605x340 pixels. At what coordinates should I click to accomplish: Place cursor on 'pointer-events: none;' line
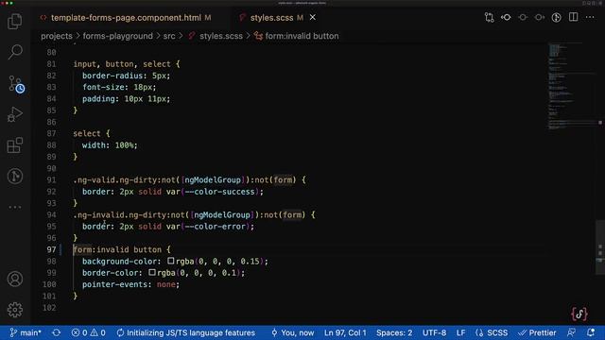coord(130,284)
